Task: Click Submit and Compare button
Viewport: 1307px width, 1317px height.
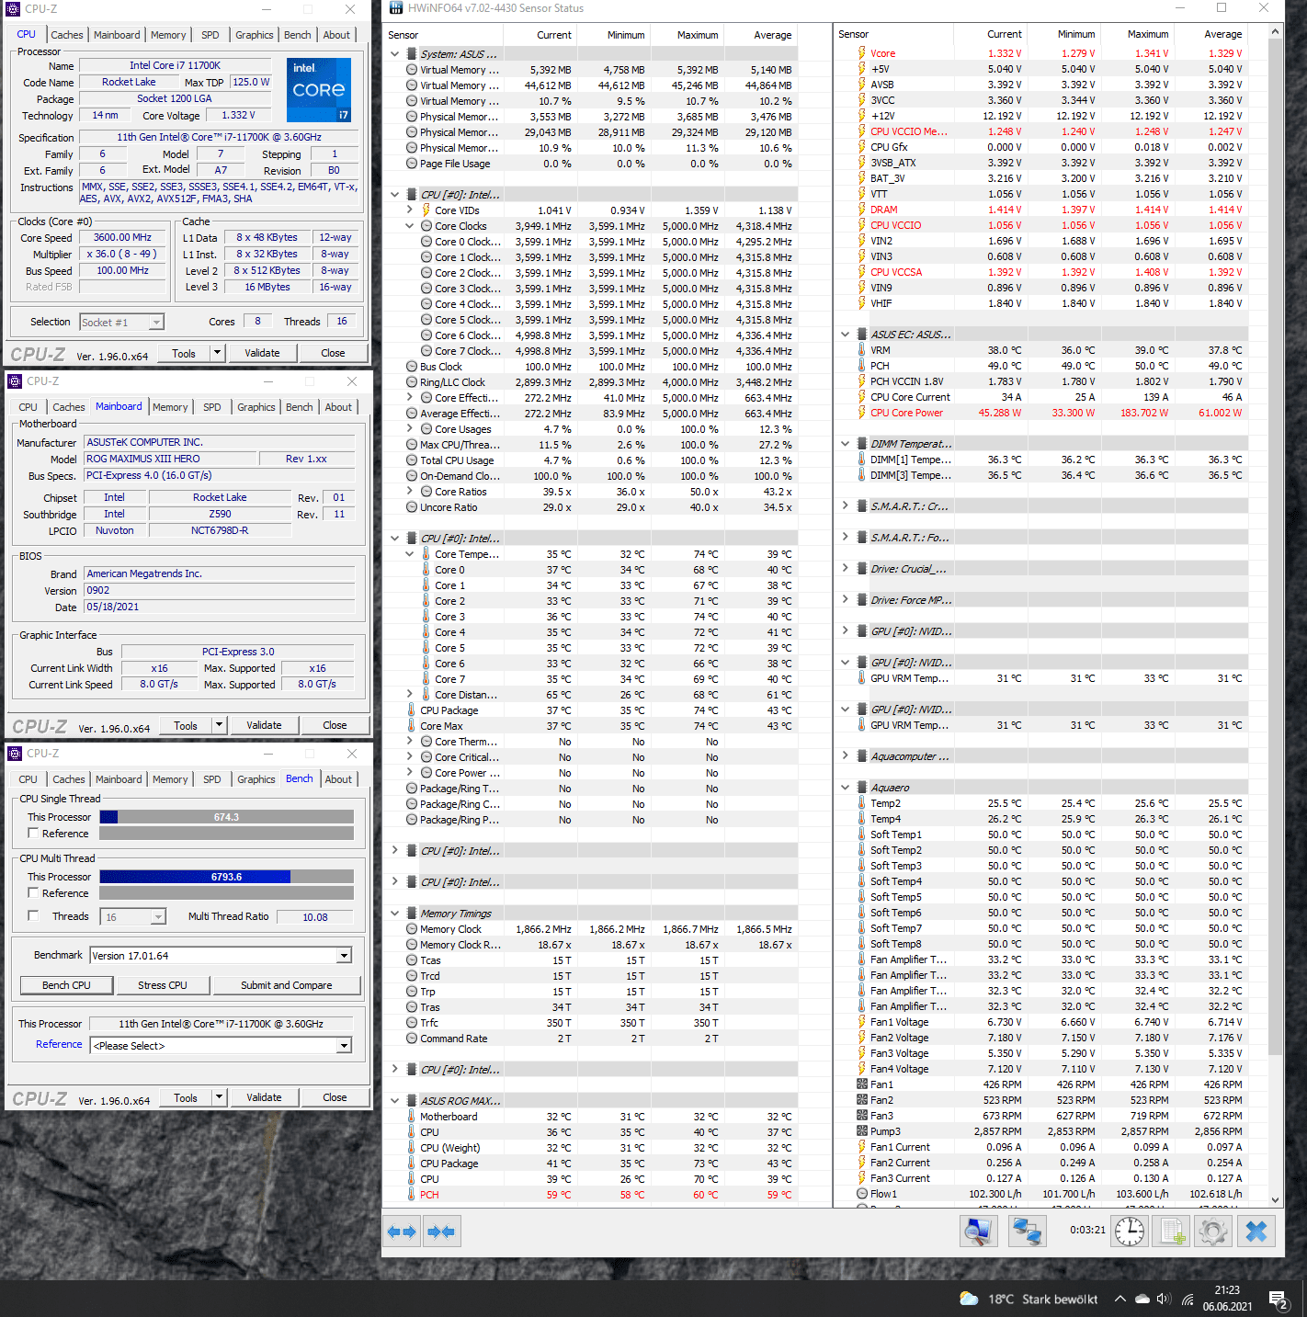Action: [287, 985]
